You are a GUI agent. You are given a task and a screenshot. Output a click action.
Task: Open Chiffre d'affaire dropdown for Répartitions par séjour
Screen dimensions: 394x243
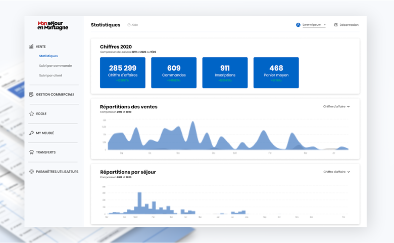(337, 172)
